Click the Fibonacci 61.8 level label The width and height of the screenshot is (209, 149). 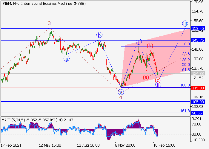[186, 69]
